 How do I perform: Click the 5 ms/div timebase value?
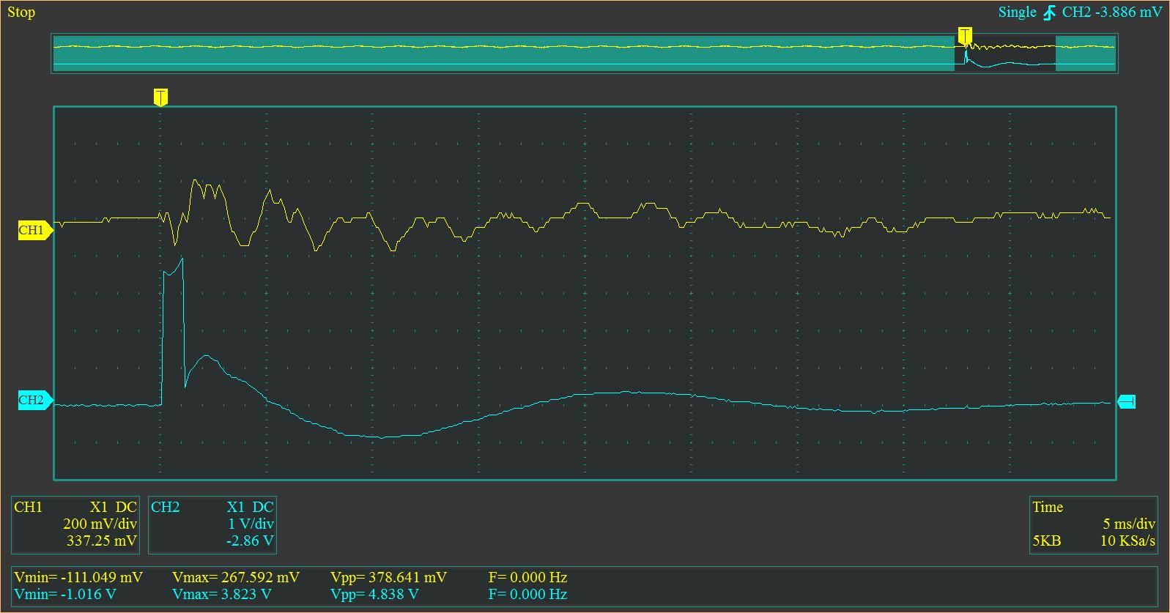[x=1129, y=524]
